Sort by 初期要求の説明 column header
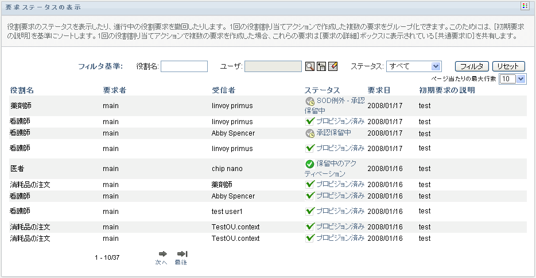The width and height of the screenshot is (536, 278). point(447,90)
